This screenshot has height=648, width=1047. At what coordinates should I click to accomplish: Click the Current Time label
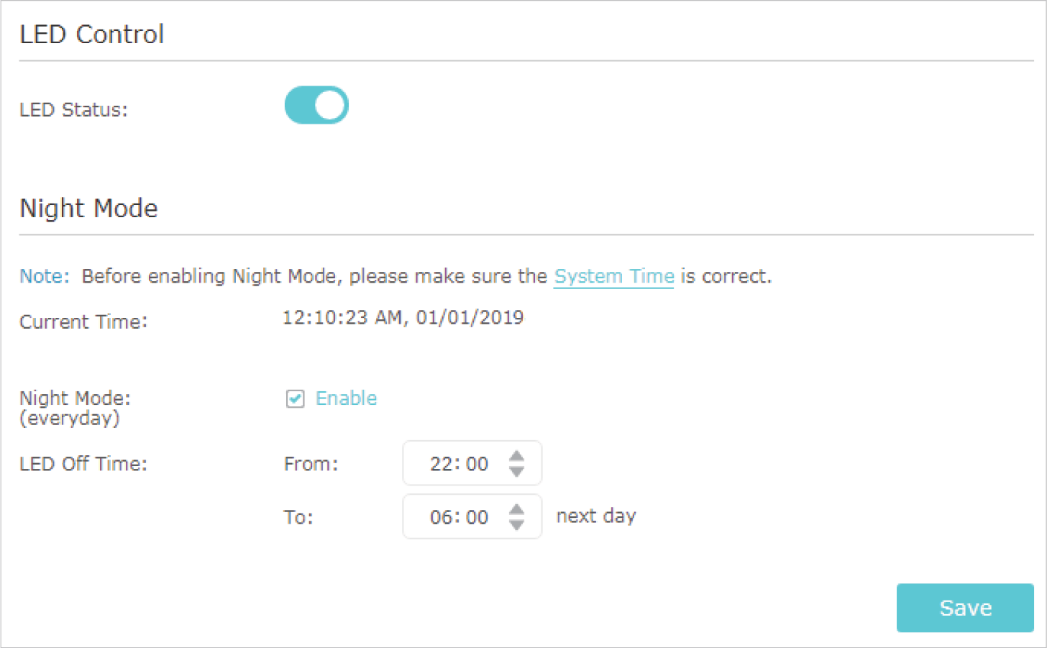tap(83, 321)
